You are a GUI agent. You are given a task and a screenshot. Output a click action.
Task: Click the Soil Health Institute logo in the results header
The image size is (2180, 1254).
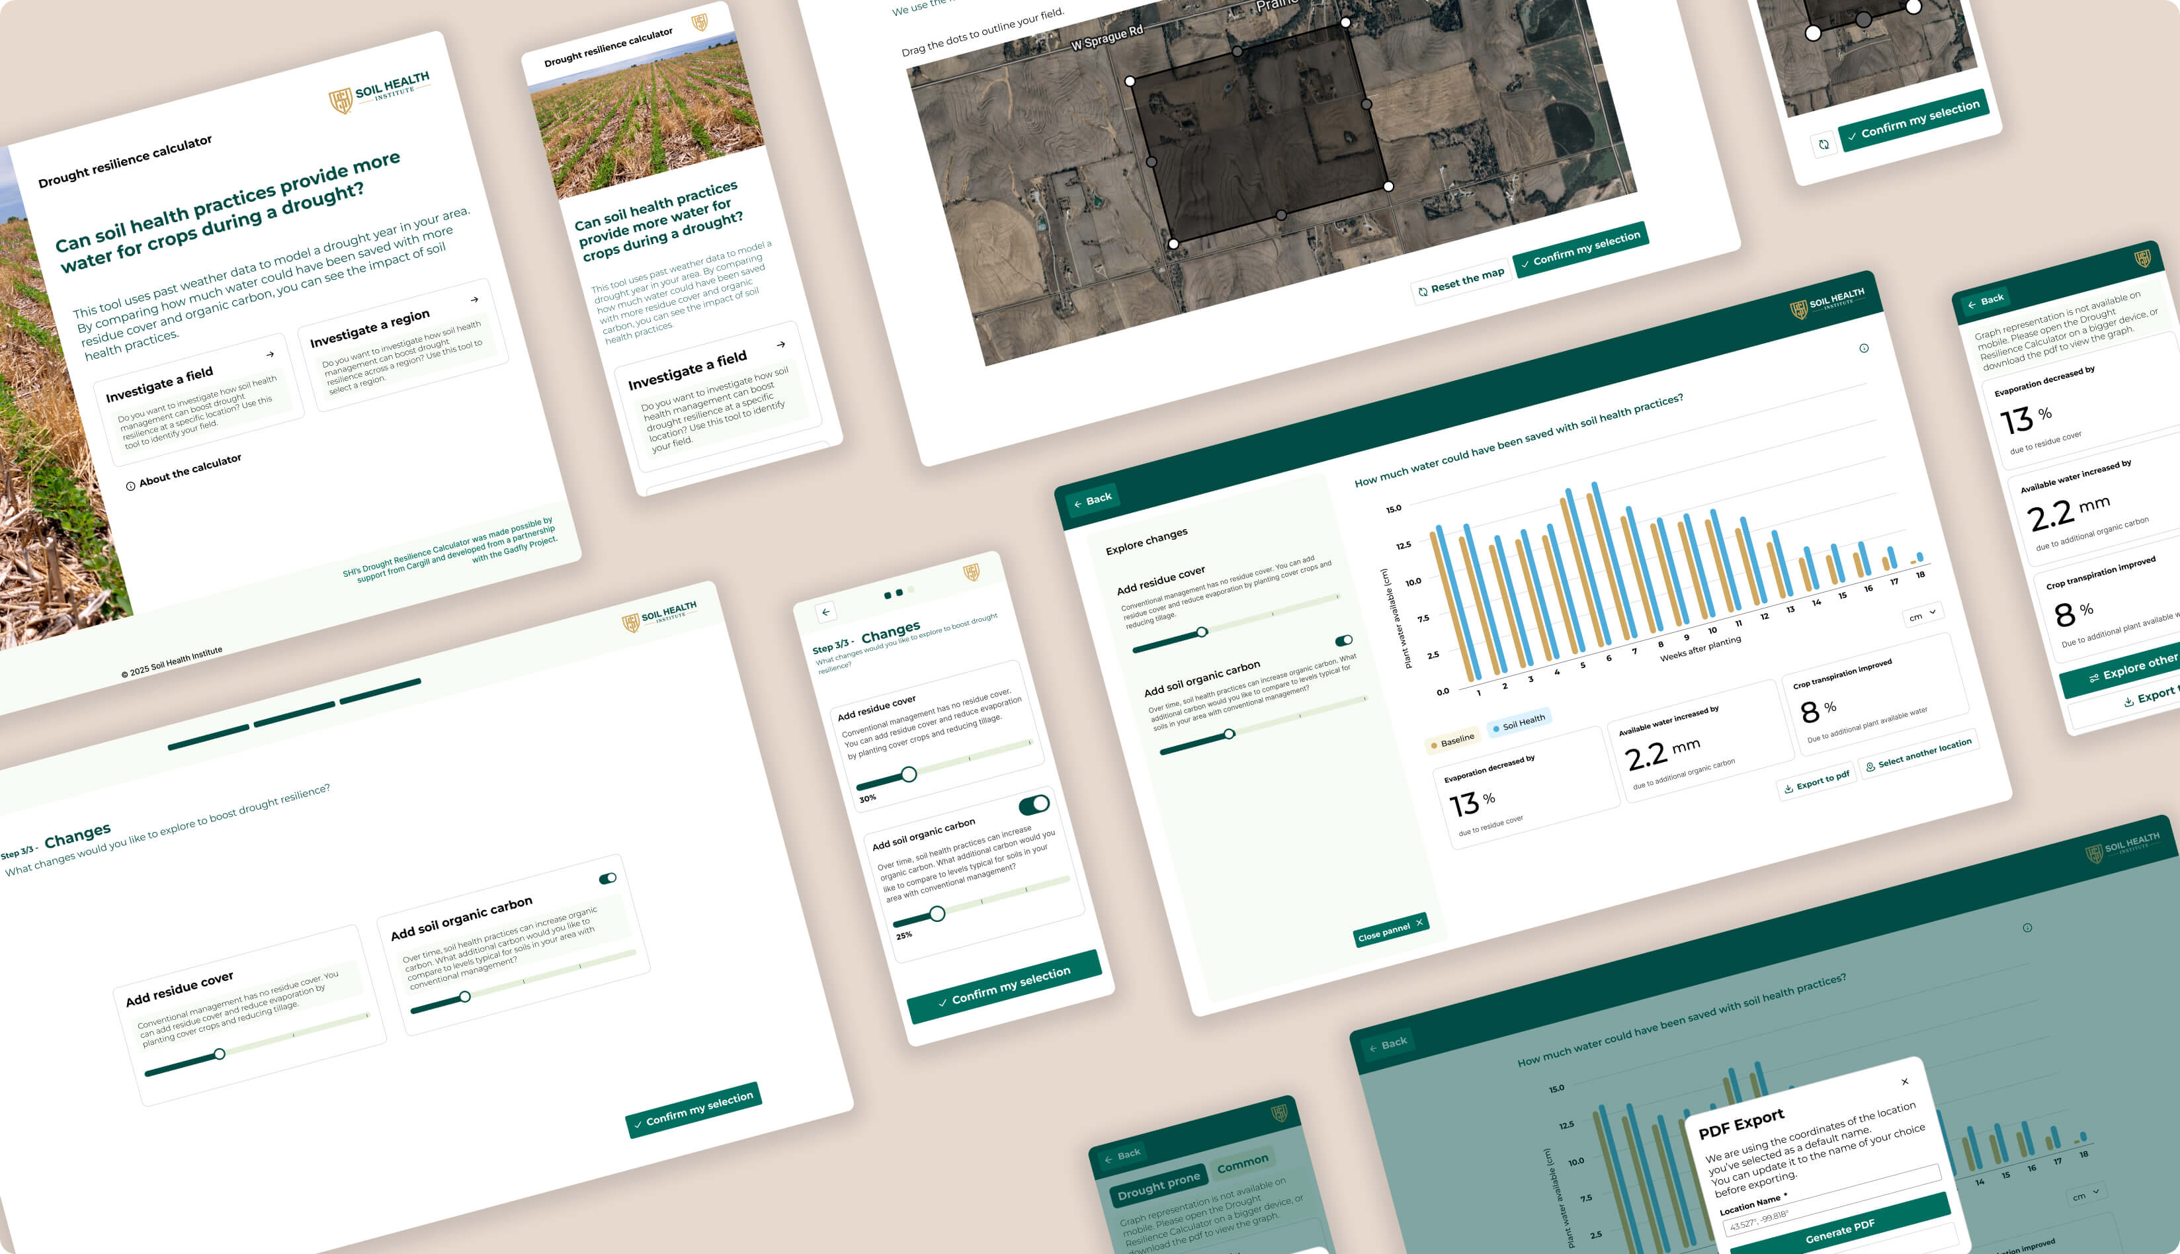tap(1827, 304)
